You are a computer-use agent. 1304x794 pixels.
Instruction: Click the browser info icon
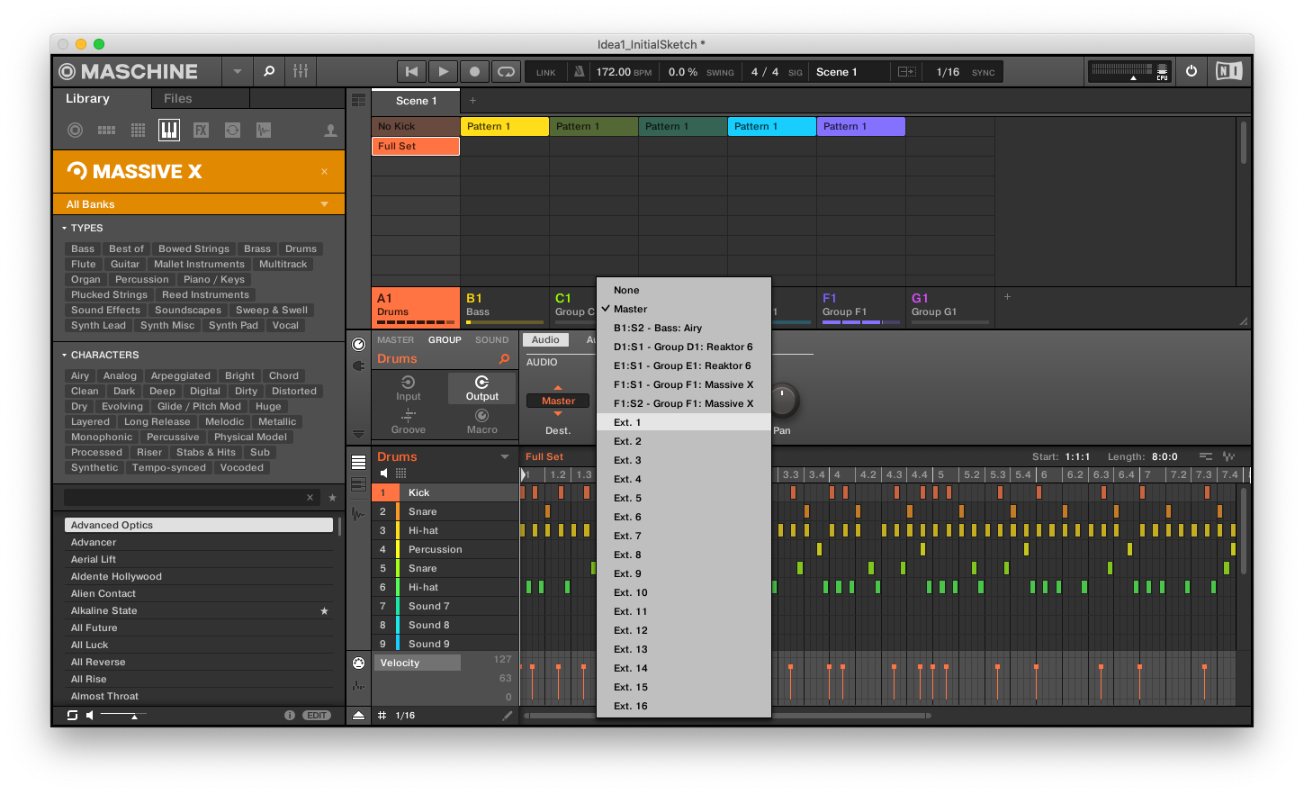point(290,716)
